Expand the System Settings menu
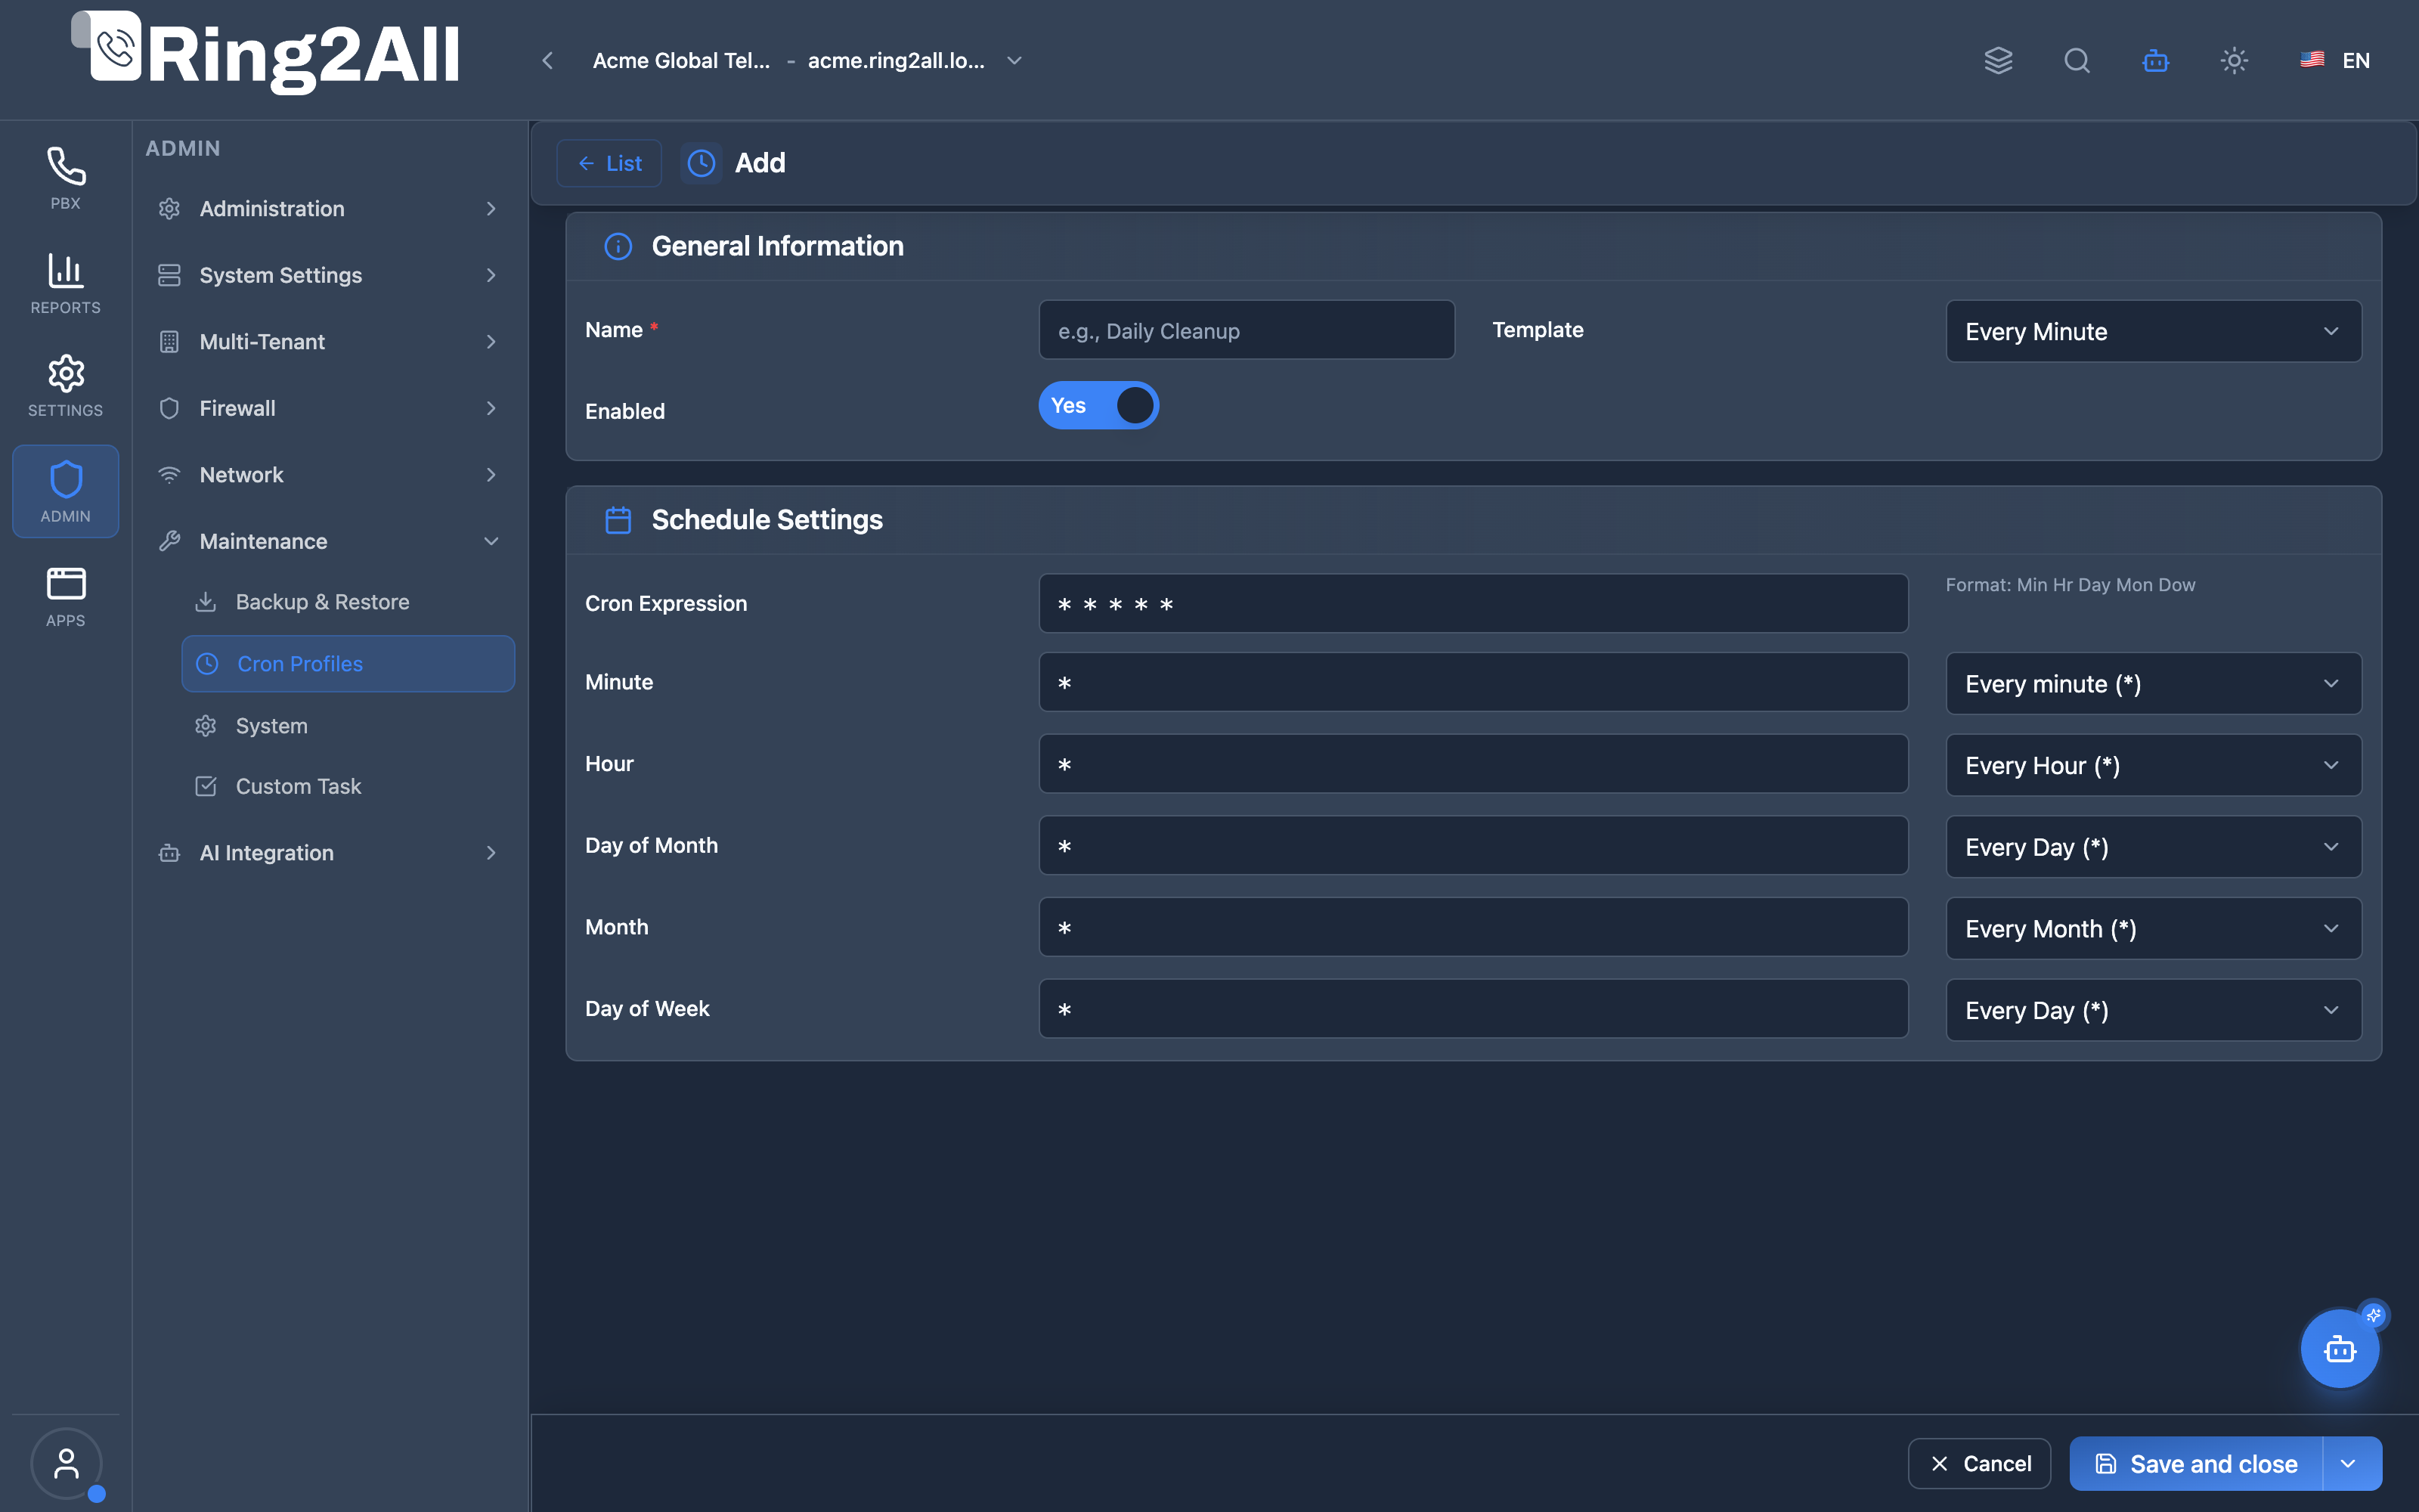The width and height of the screenshot is (2419, 1512). 329,275
